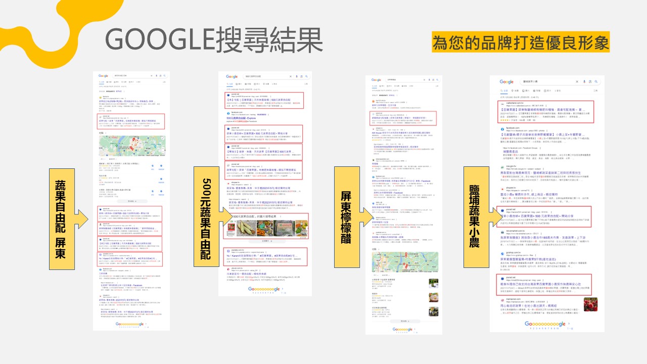Click Google logo in 屏東檸檬醋 search page
This screenshot has width=647, height=364.
[376, 80]
